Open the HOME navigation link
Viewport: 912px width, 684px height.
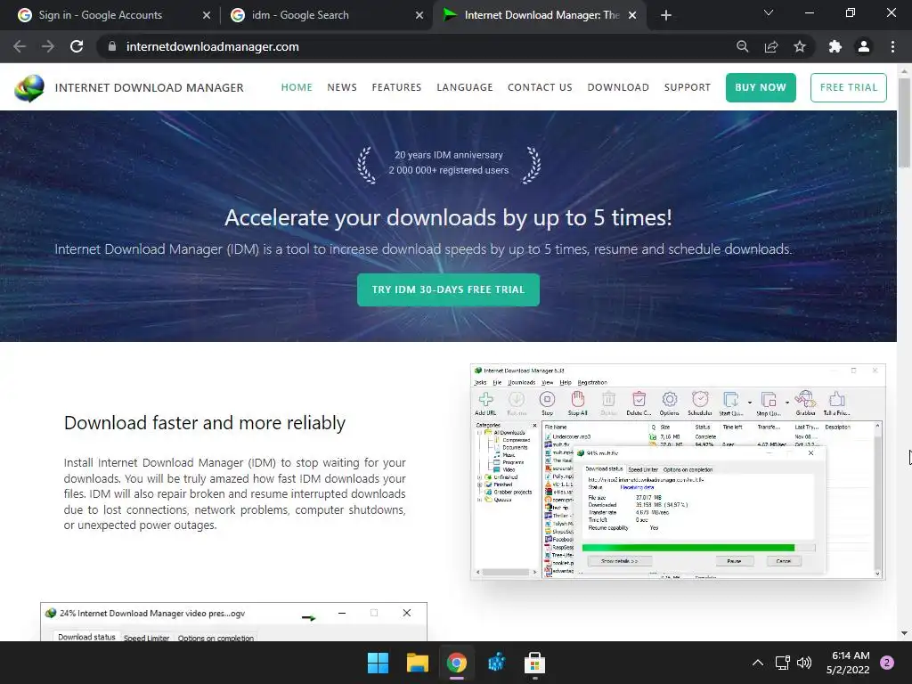297,87
